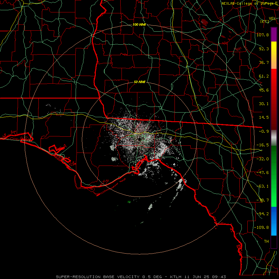Click the 30.1 scale value
The height and width of the screenshot is (279, 279).
(264, 104)
